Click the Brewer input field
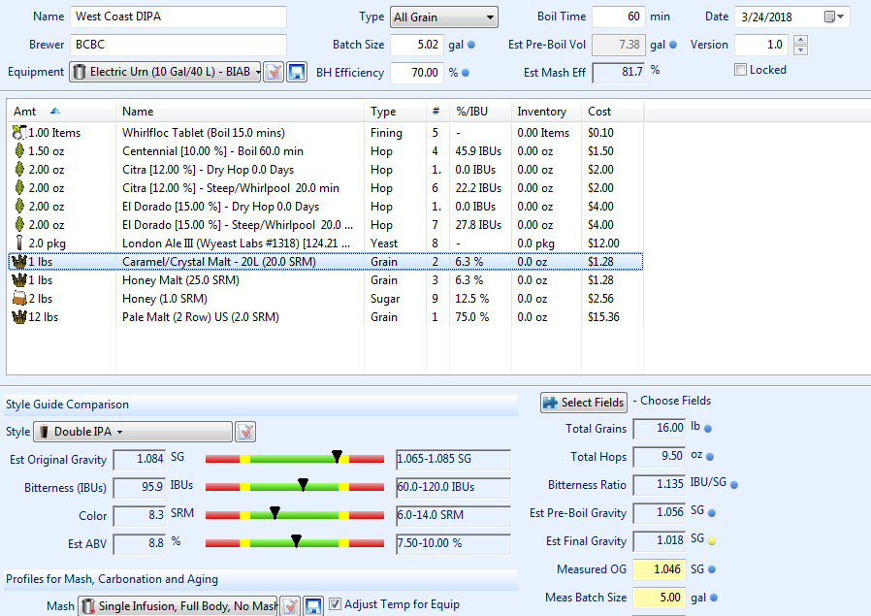 coord(178,45)
